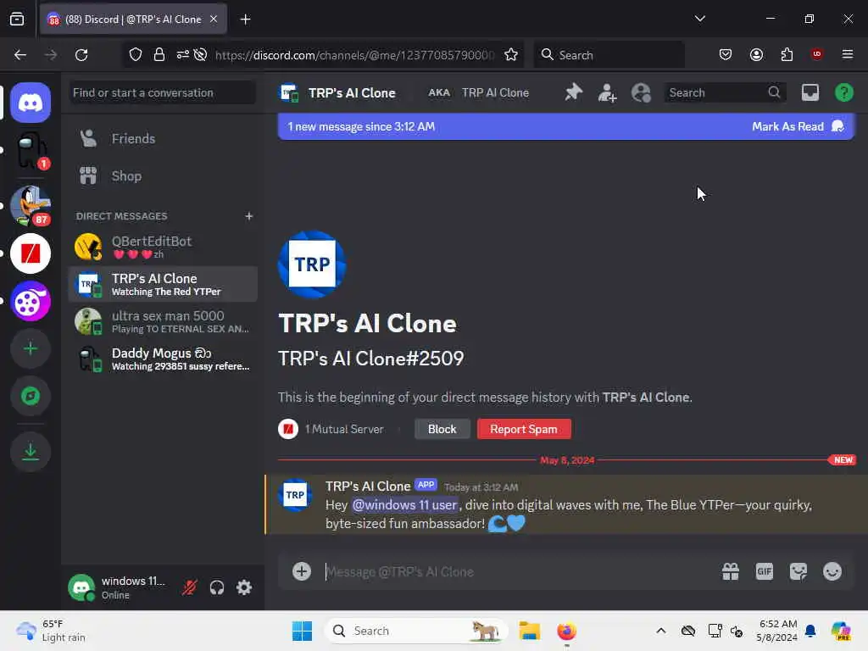Toggle headphones deafen in user panel
The width and height of the screenshot is (868, 651).
pyautogui.click(x=217, y=587)
